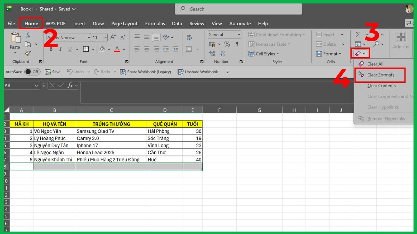Image resolution: width=417 pixels, height=234 pixels.
Task: Open Conditional Formatting
Action: (x=277, y=35)
